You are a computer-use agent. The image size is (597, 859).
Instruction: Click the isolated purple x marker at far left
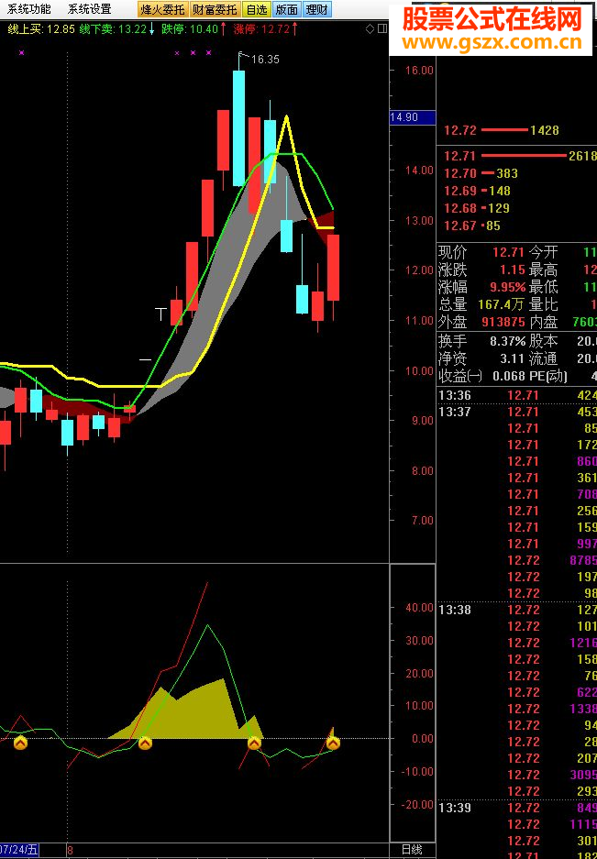pos(21,52)
